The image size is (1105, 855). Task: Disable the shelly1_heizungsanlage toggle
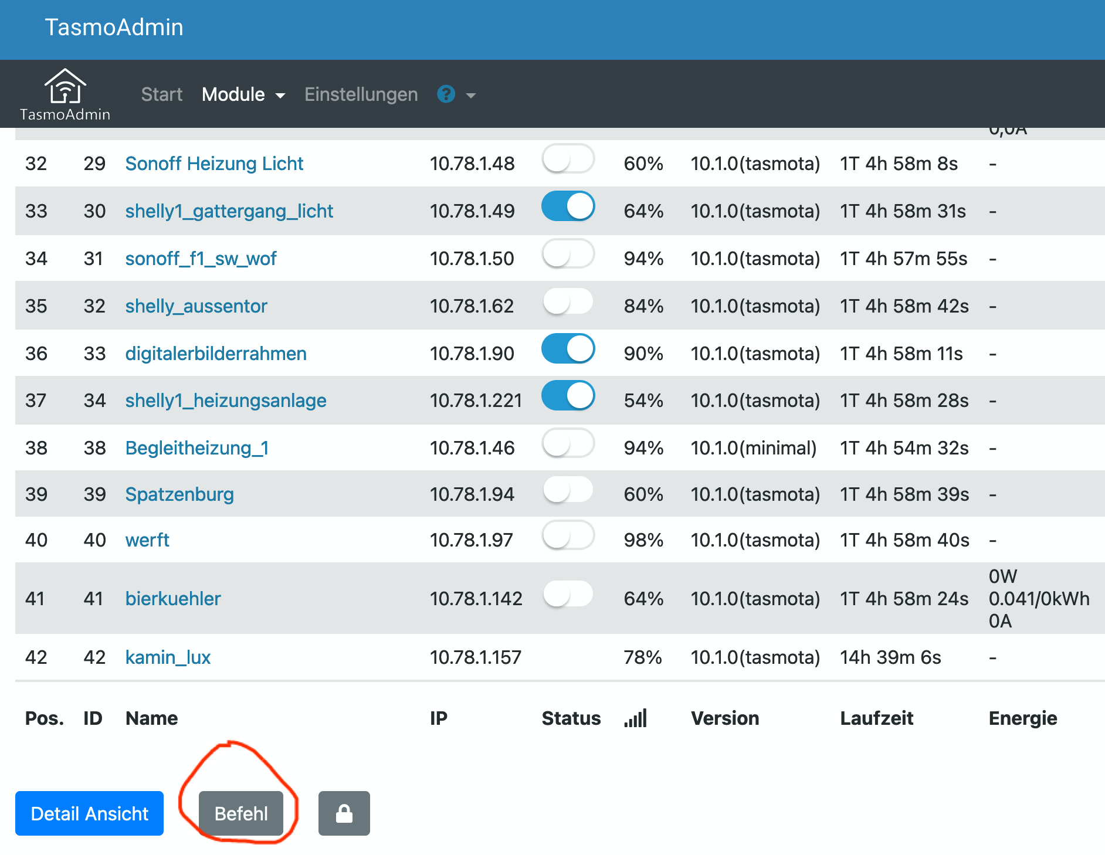[567, 396]
